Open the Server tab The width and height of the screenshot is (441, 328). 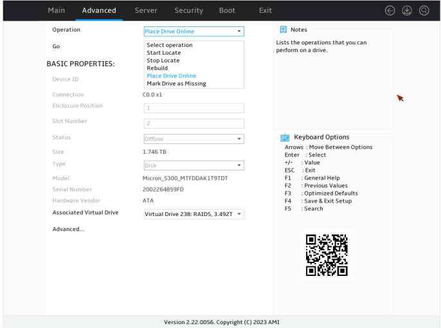coord(146,10)
